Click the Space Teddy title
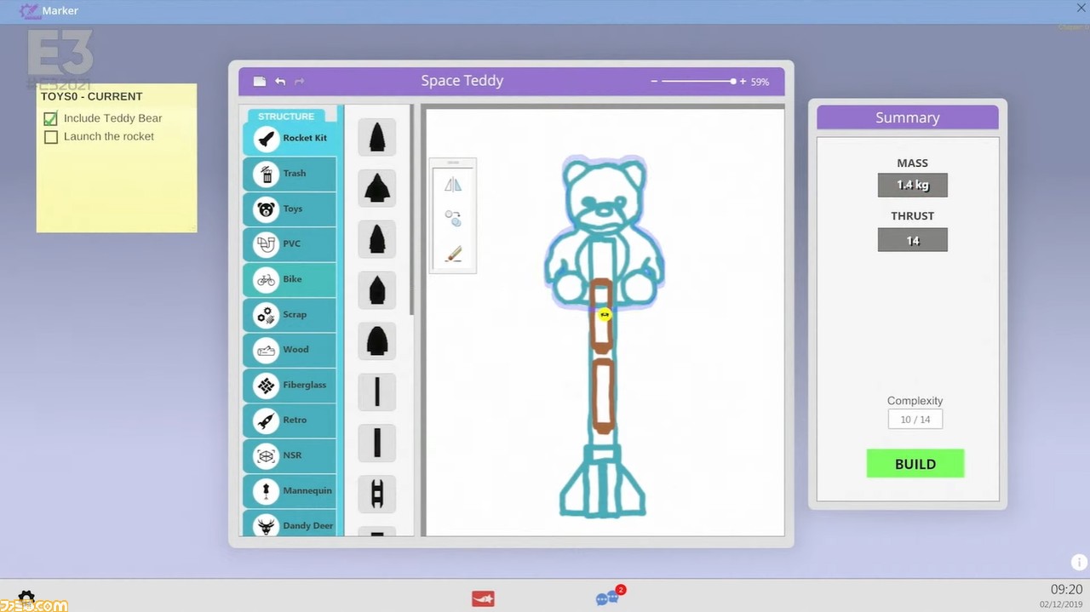This screenshot has width=1090, height=612. pyautogui.click(x=462, y=81)
